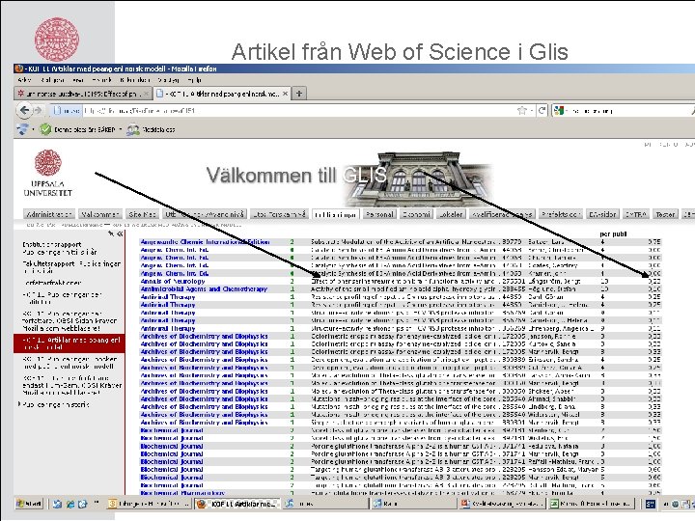Close the first browser tab

point(146,94)
